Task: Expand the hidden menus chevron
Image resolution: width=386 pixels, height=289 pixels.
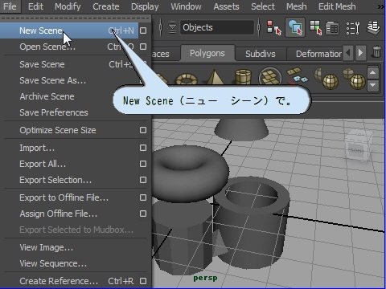Action: click(381, 6)
